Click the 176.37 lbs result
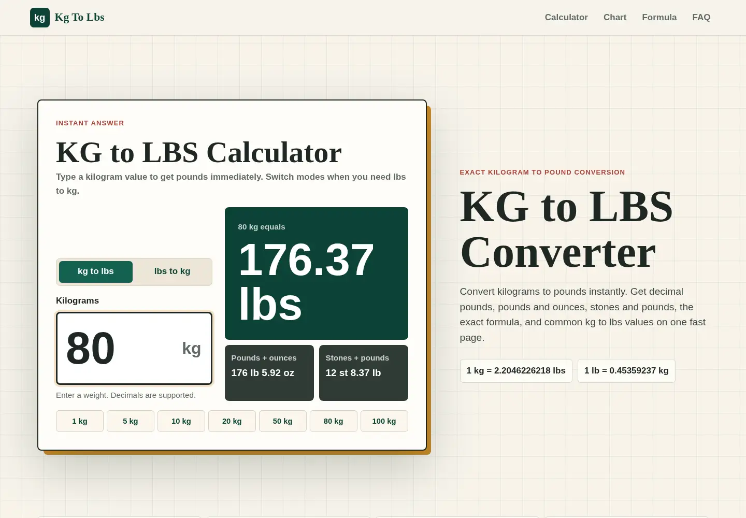 [306, 282]
